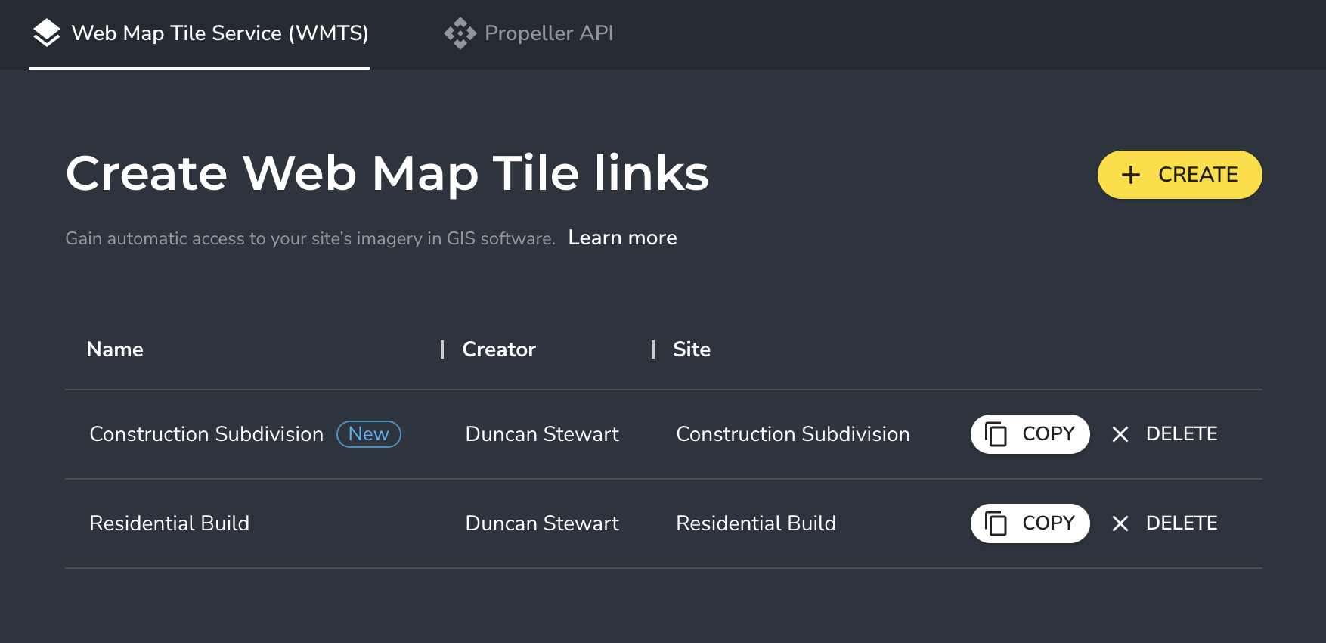
Task: Click the Site column header
Action: tap(692, 349)
